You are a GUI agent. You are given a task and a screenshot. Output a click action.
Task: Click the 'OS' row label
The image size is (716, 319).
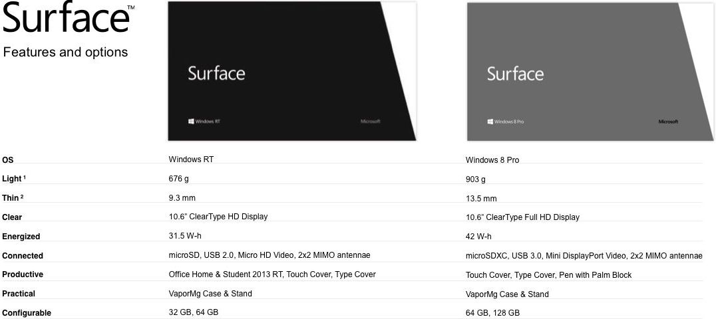point(8,160)
